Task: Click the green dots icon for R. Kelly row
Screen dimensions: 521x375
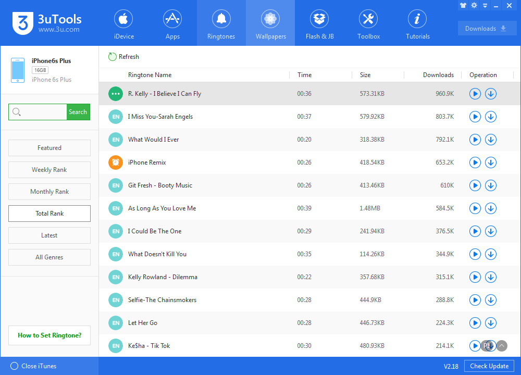Action: coord(116,94)
